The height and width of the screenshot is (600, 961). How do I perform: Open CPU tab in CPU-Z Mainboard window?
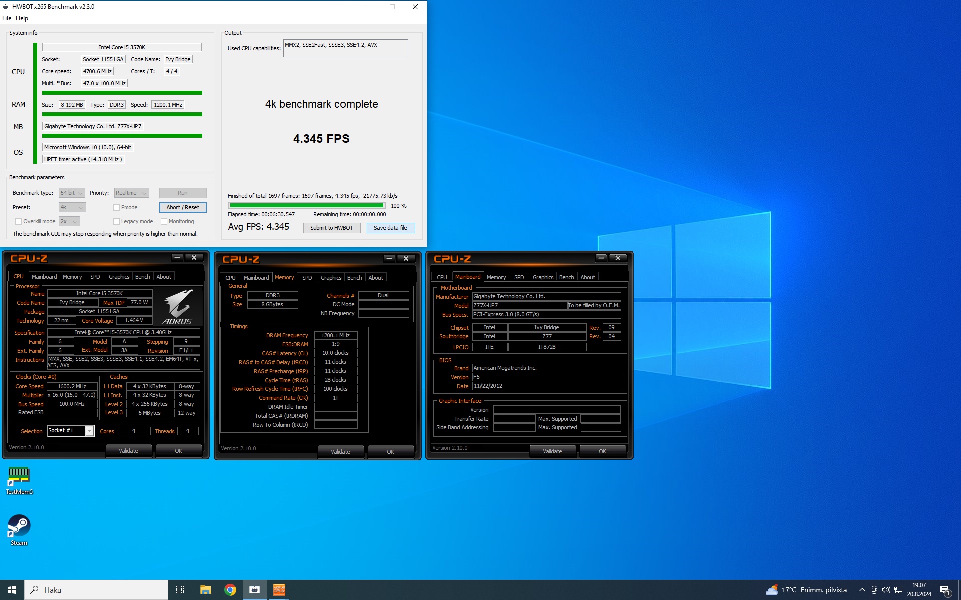pos(442,277)
